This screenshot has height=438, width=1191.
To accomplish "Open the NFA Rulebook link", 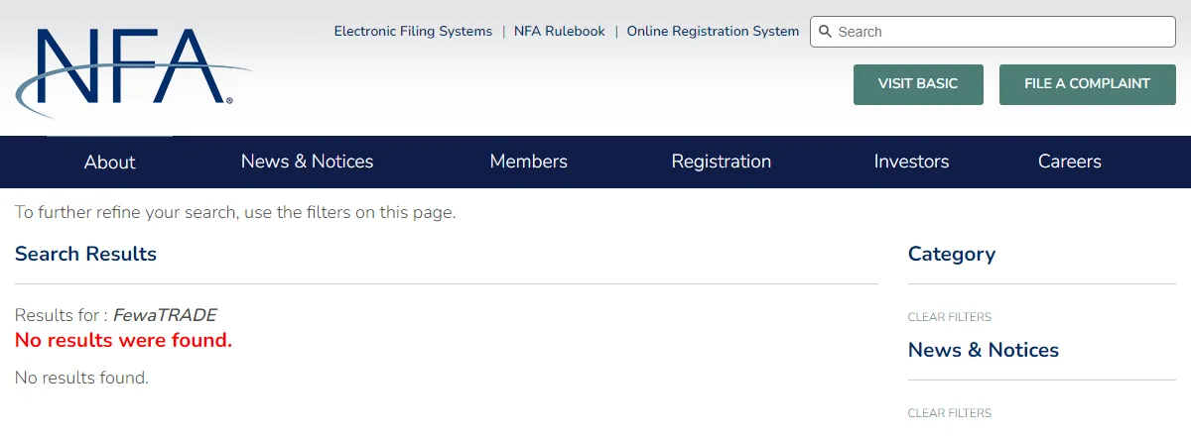I will 559,32.
